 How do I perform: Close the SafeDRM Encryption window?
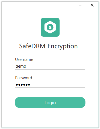click(x=92, y=5)
